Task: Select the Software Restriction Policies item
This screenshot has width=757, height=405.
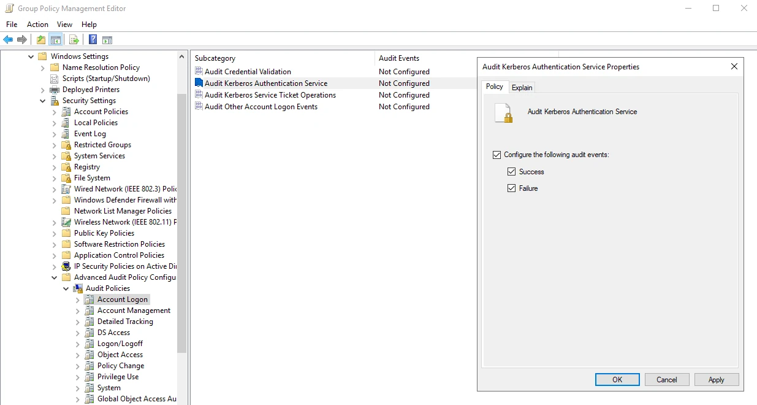Action: pyautogui.click(x=120, y=244)
